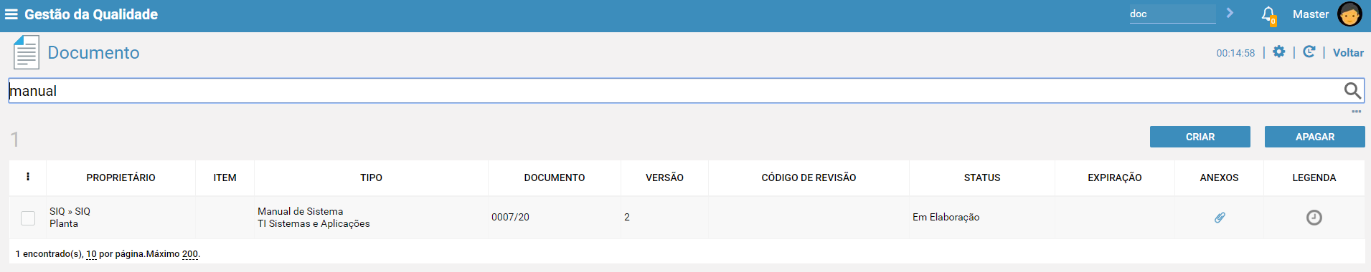Sort by ITEM column header
This screenshot has height=272, width=1371.
click(x=225, y=178)
